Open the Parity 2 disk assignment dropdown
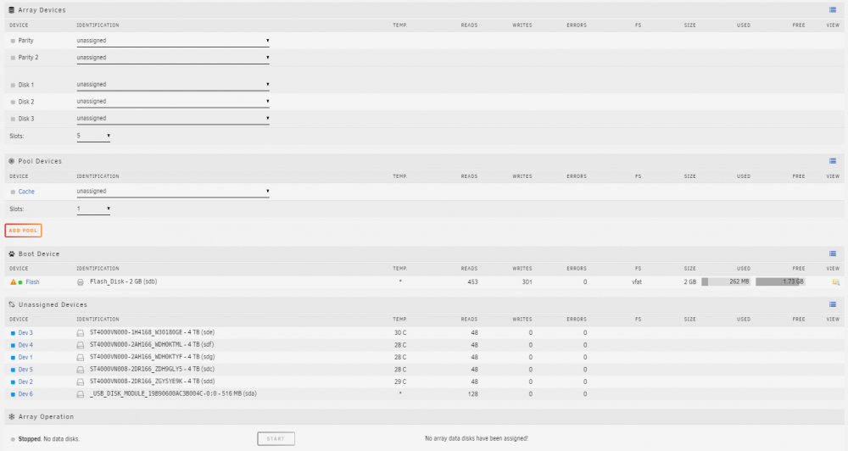This screenshot has height=451, width=848. (x=173, y=58)
